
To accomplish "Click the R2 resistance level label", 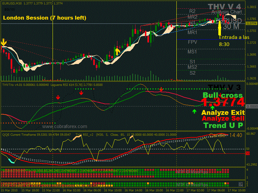I will [193, 11].
